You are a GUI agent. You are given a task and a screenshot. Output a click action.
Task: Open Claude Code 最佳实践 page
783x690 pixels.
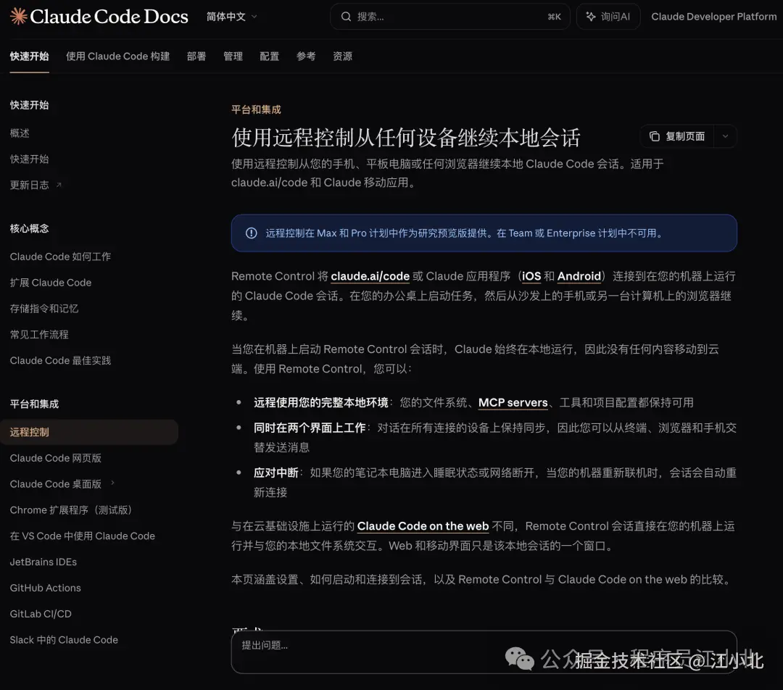click(60, 360)
